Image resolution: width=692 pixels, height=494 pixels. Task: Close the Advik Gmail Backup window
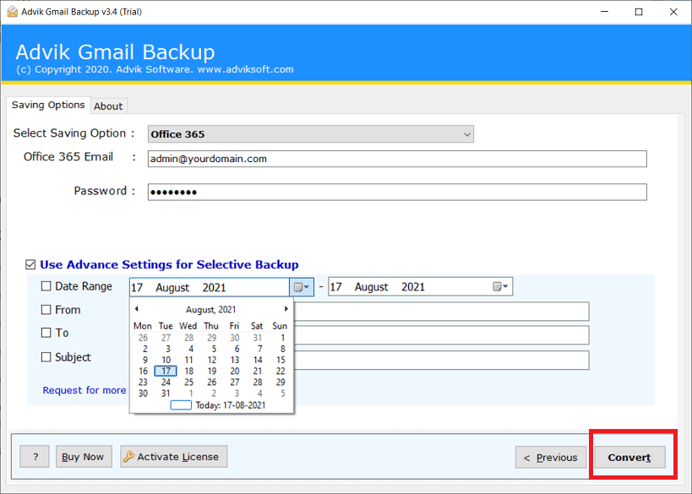673,12
